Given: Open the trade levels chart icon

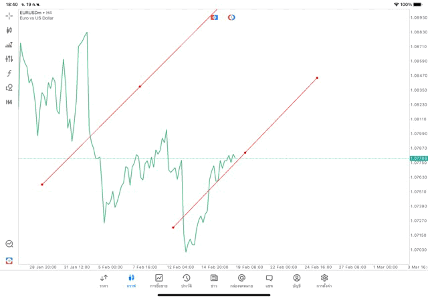Looking at the screenshot, I should coord(9,45).
